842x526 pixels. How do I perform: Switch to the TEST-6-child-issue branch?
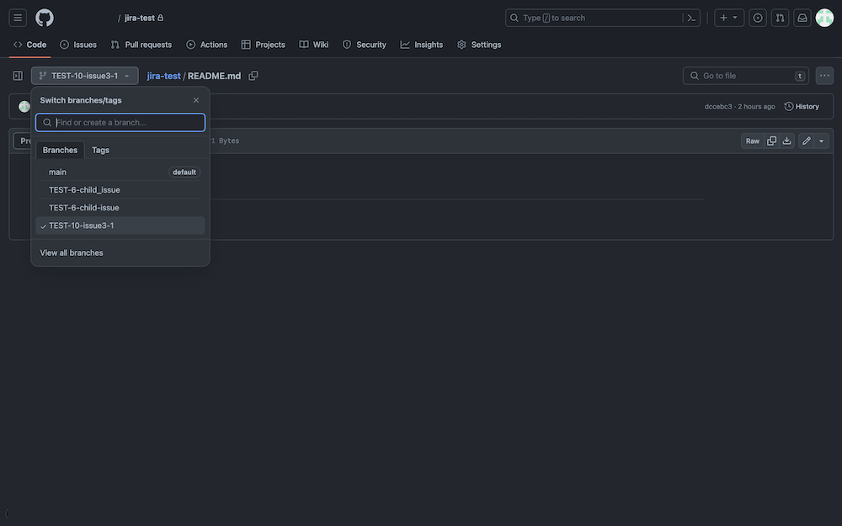(x=120, y=208)
